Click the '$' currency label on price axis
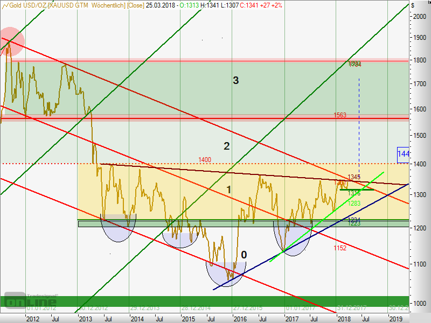The image size is (431, 323). point(413,5)
